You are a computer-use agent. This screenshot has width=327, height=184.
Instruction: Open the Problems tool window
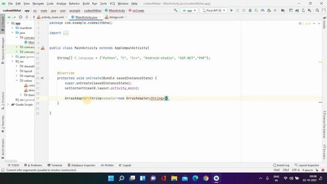coord(33,165)
